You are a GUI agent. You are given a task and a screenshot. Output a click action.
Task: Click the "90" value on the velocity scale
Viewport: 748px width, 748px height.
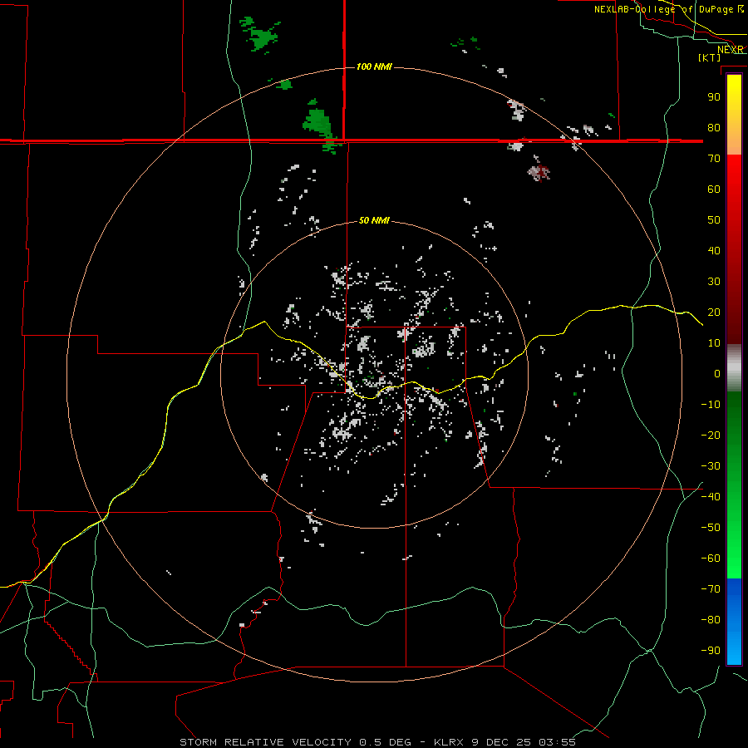click(x=714, y=97)
